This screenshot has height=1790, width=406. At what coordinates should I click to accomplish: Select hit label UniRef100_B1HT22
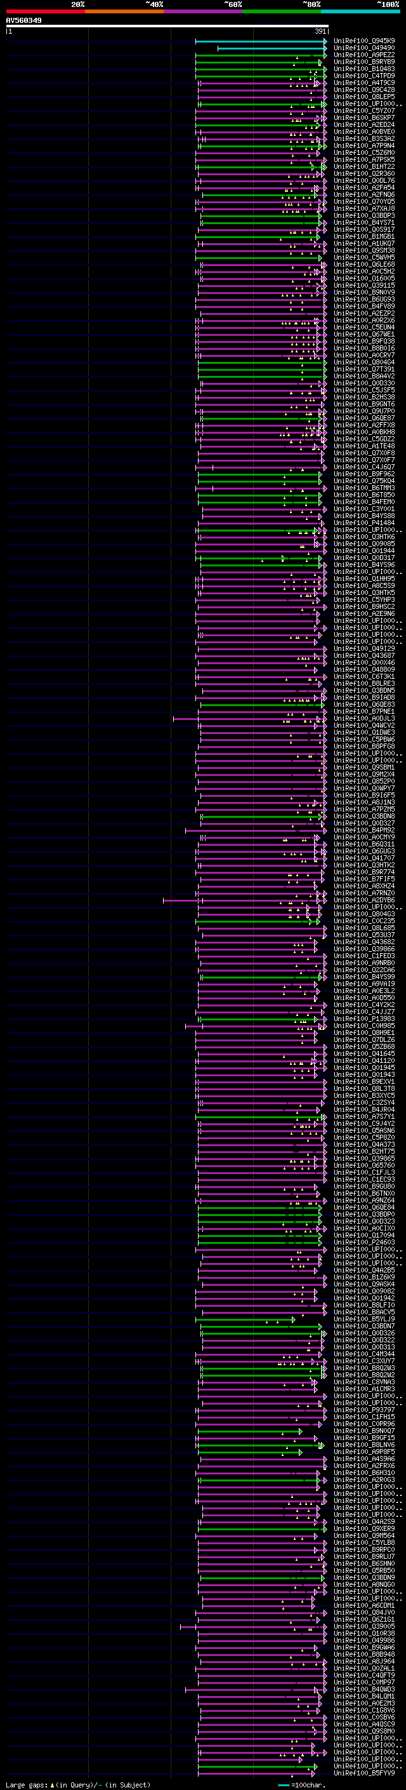pos(364,167)
